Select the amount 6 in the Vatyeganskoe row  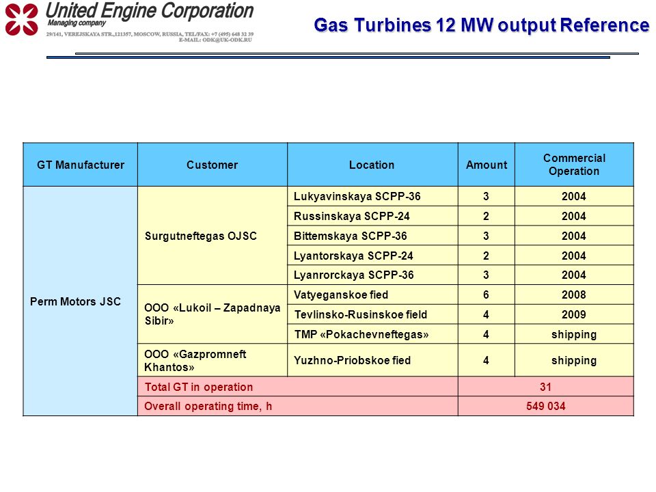click(486, 295)
